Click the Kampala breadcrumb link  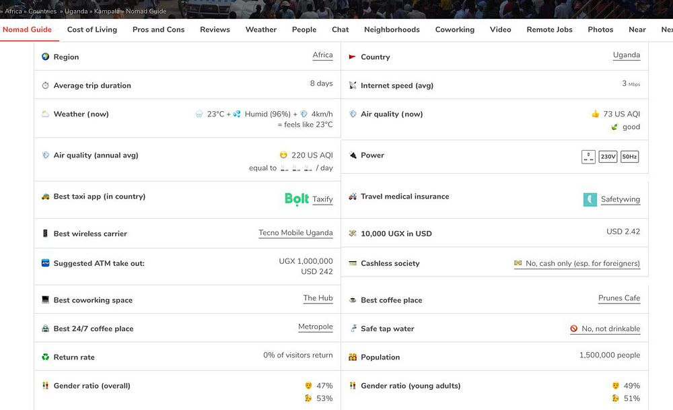[x=108, y=11]
